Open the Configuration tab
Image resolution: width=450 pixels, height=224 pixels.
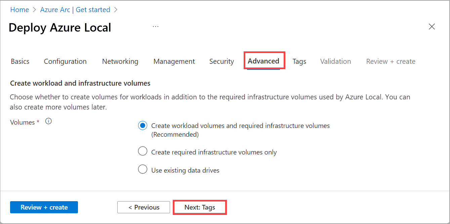[65, 61]
